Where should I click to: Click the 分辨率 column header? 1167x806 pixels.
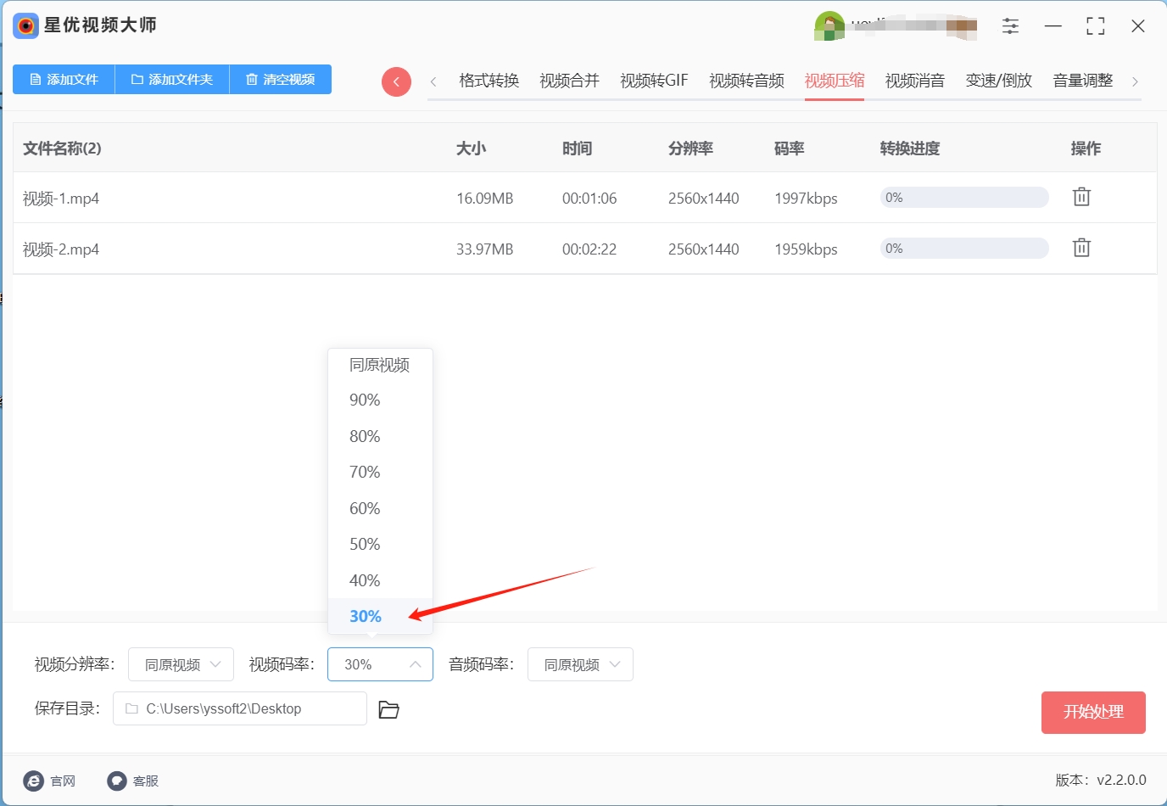[x=690, y=148]
